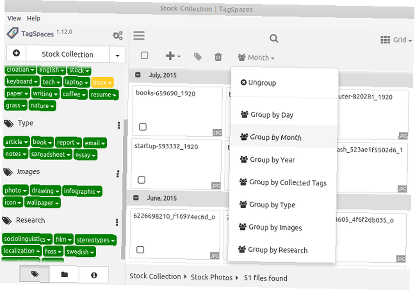Choose Ungroup from the menu

coord(284,83)
